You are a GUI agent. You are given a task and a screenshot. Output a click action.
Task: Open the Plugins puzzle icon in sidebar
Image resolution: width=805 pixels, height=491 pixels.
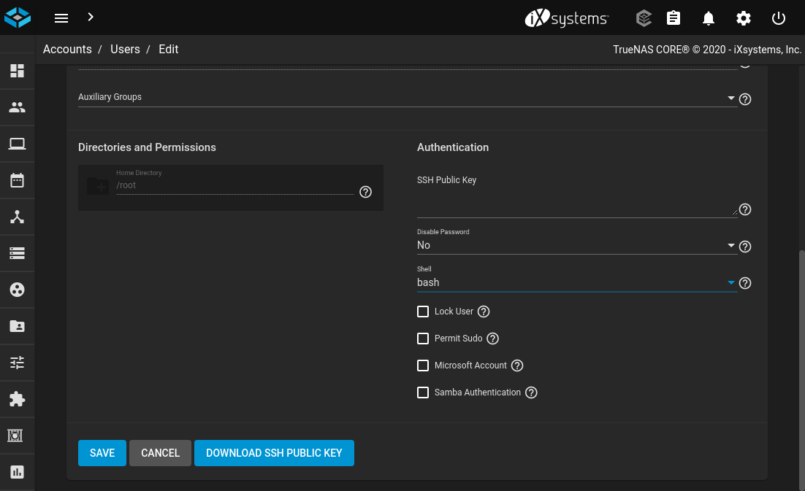pyautogui.click(x=17, y=399)
